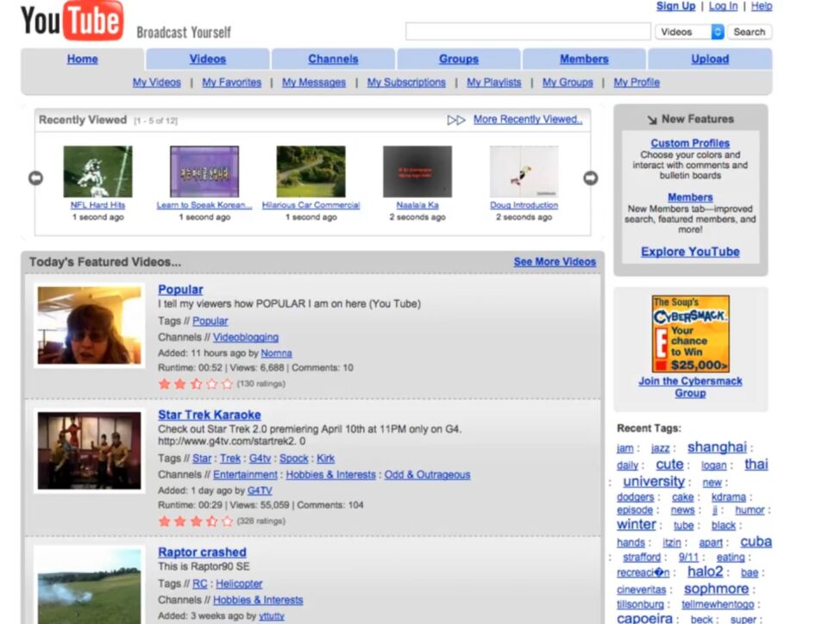Open uploader Nomna's profile link
This screenshot has height=624, width=835.
276,353
